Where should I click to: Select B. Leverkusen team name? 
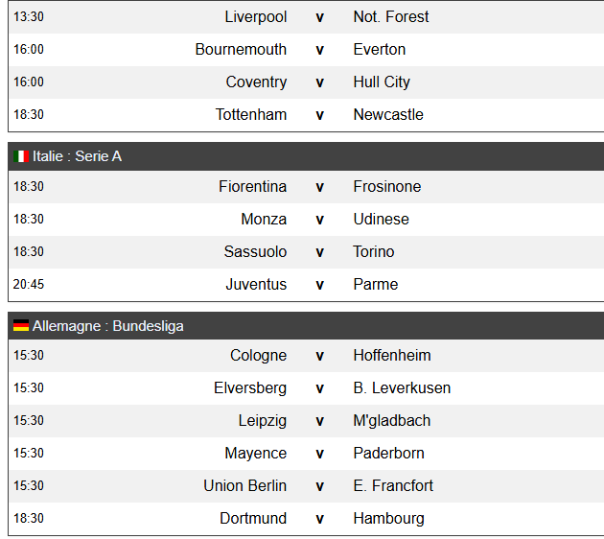pos(402,388)
